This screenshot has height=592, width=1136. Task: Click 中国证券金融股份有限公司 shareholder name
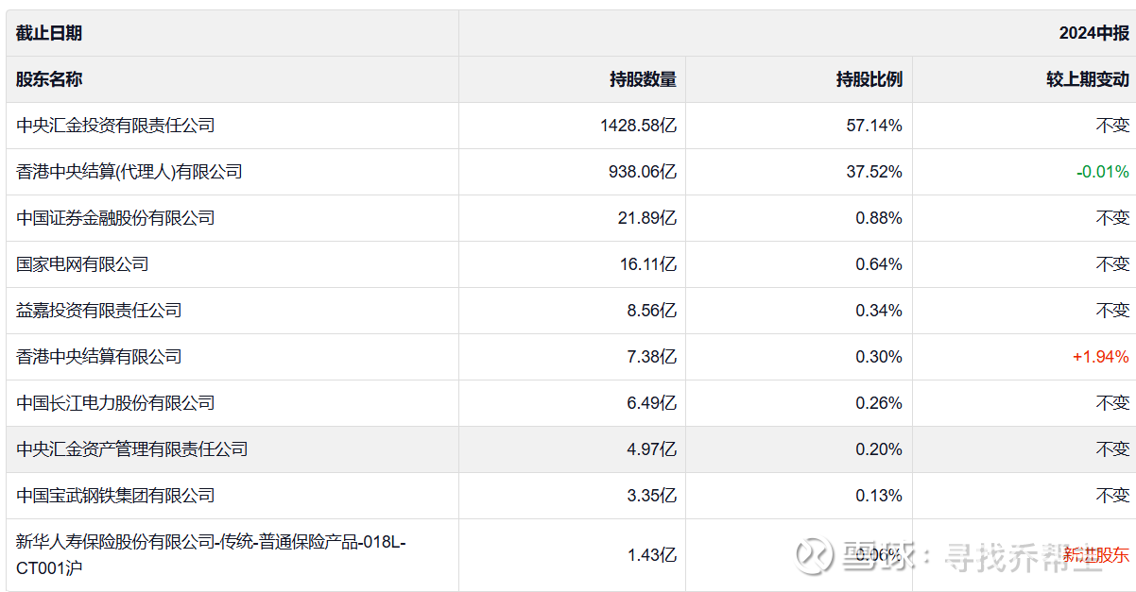[x=115, y=218]
